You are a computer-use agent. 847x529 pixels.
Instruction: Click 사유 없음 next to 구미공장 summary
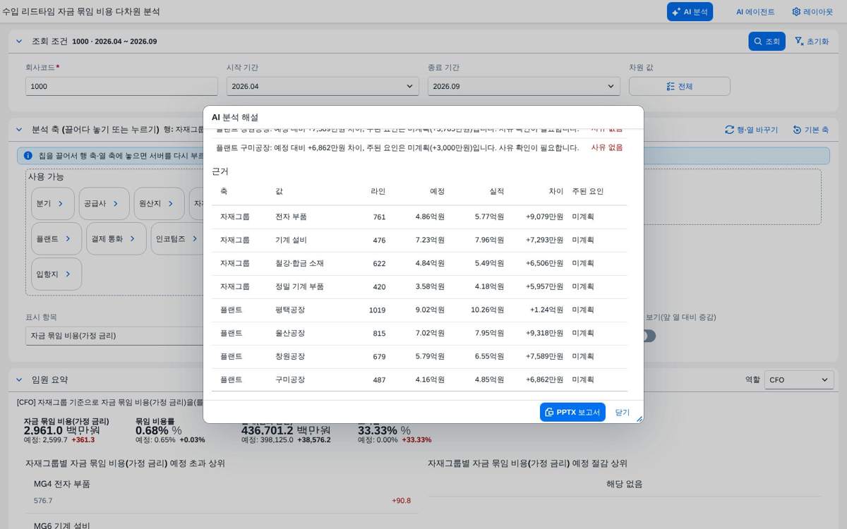[x=607, y=147]
